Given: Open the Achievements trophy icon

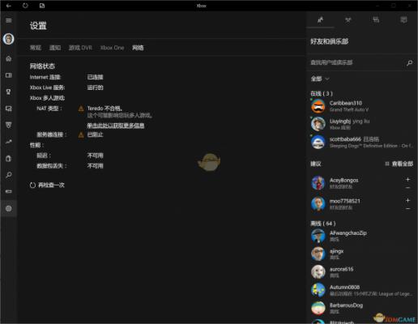Looking at the screenshot, I should coord(9,92).
